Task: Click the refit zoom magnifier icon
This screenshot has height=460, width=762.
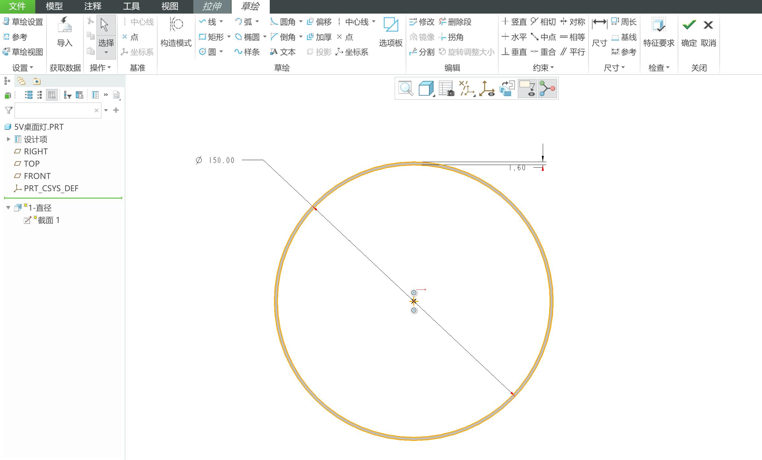Action: pos(406,88)
